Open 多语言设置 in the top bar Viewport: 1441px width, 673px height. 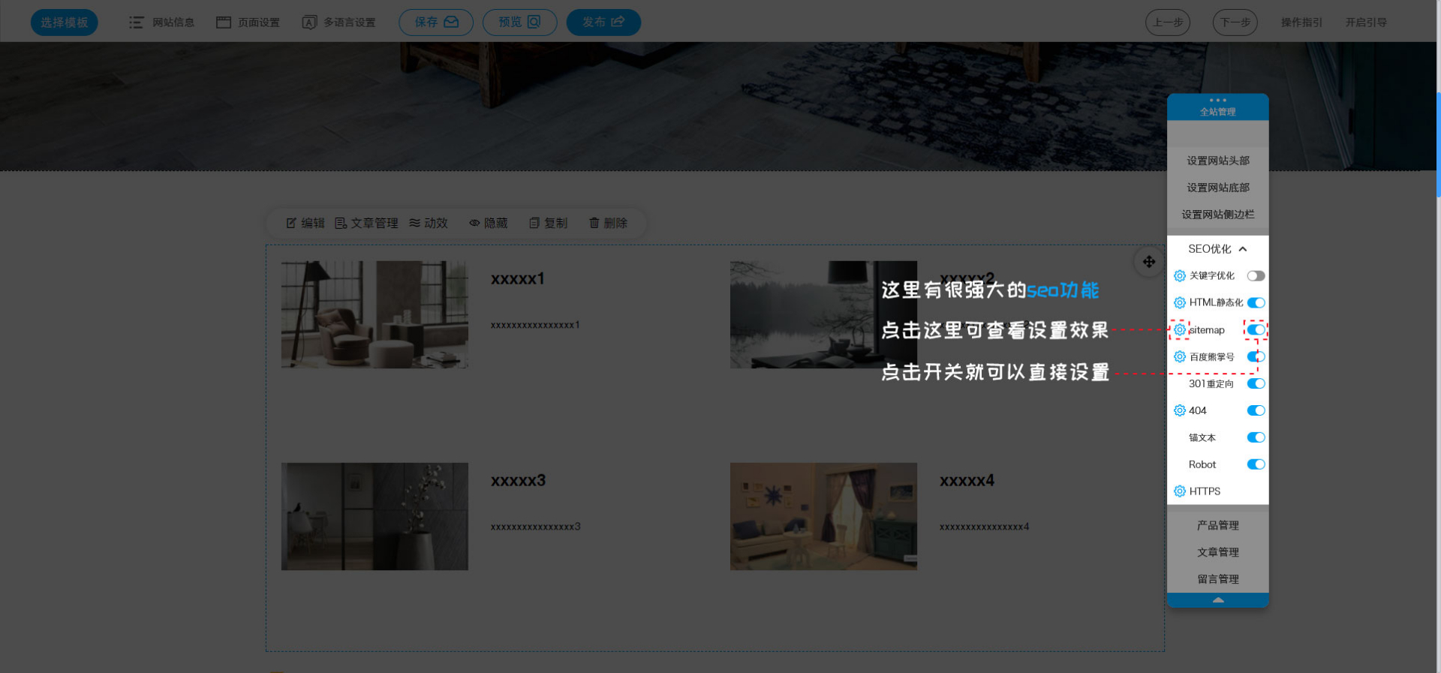click(x=338, y=23)
